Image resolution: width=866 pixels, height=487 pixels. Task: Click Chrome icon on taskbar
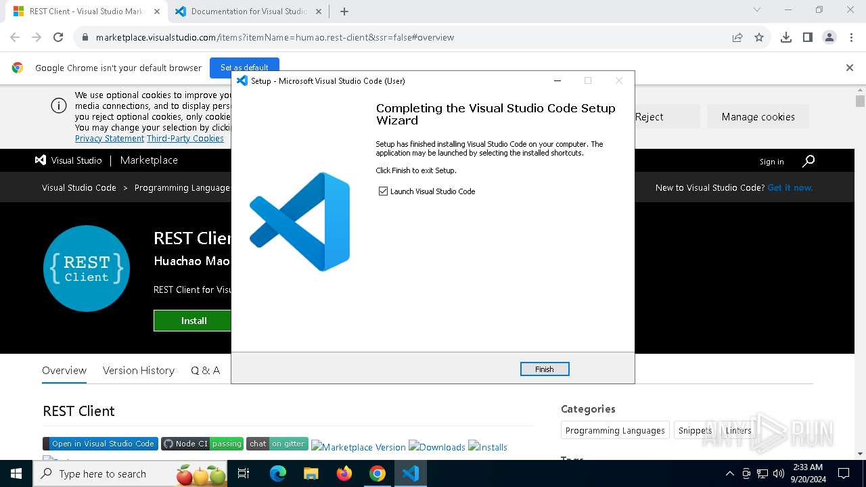[377, 473]
